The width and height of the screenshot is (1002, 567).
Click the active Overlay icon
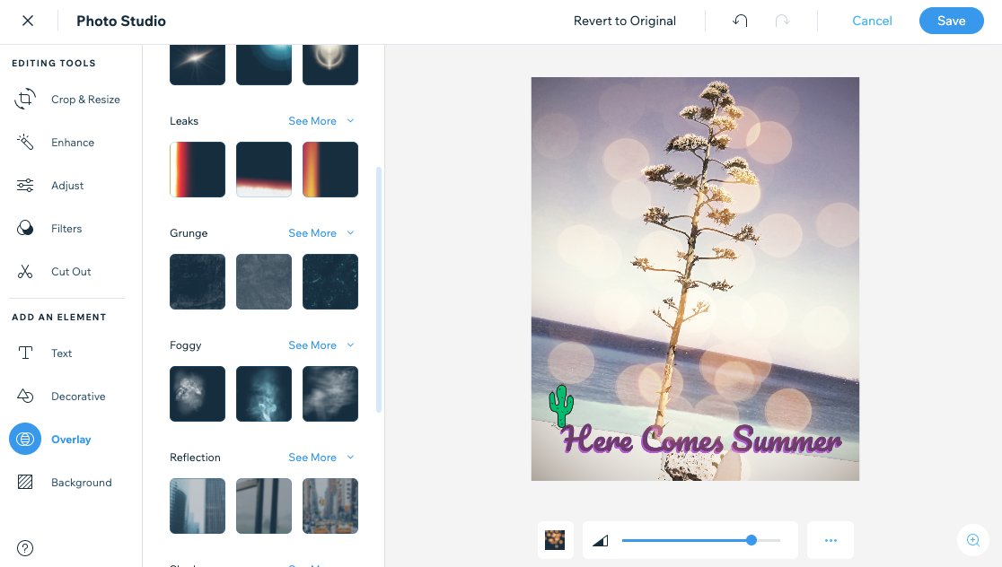(25, 439)
